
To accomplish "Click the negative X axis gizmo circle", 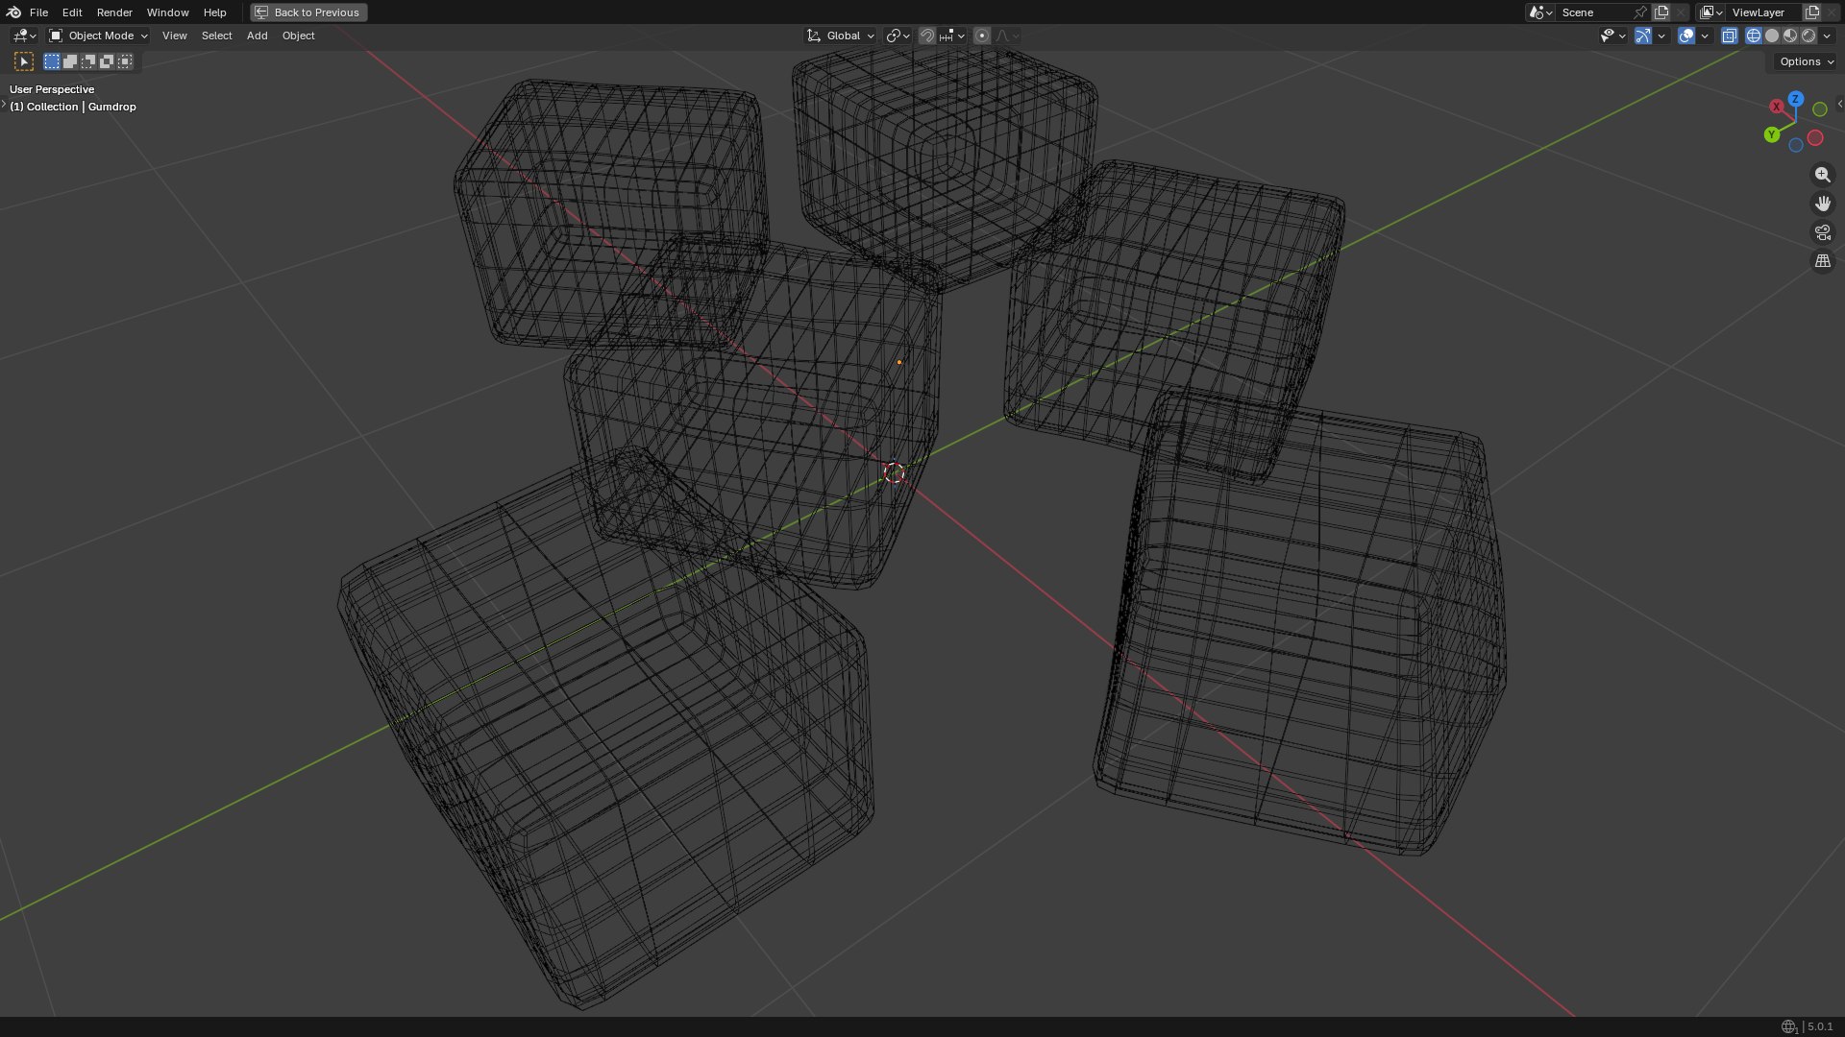I will pyautogui.click(x=1815, y=138).
